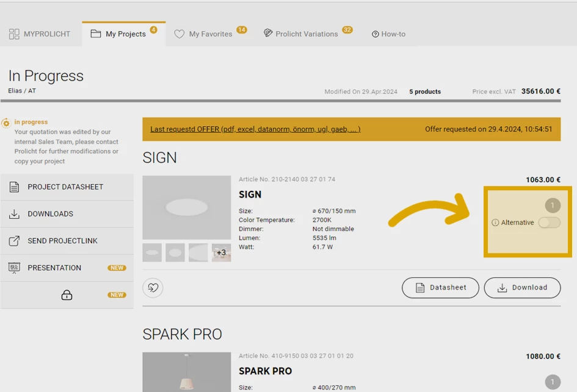This screenshot has height=392, width=577.
Task: Click the quantity badge 1 for SIGN
Action: [553, 205]
